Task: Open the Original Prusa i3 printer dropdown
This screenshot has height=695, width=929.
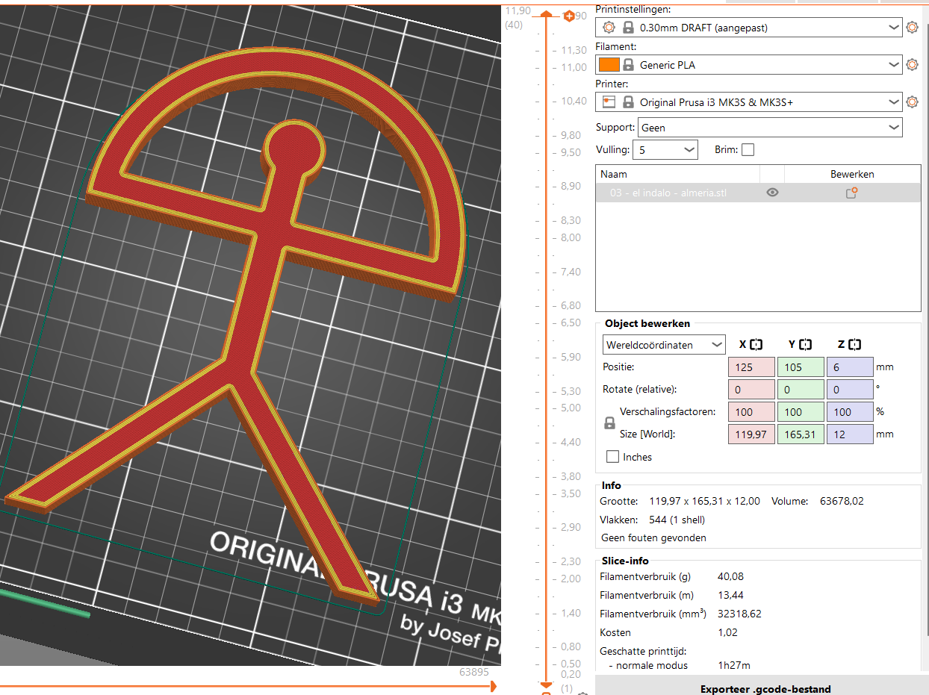Action: tap(749, 102)
